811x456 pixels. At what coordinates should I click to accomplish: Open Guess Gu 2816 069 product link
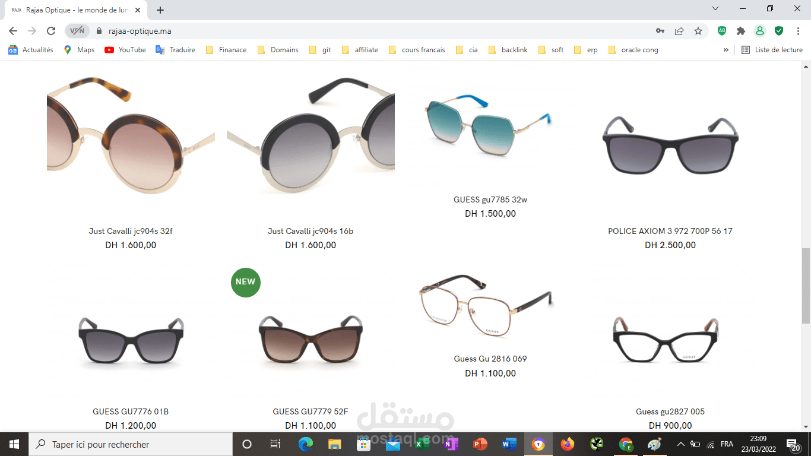[490, 359]
